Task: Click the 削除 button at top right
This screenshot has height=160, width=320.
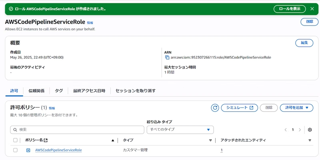Action: click(309, 22)
